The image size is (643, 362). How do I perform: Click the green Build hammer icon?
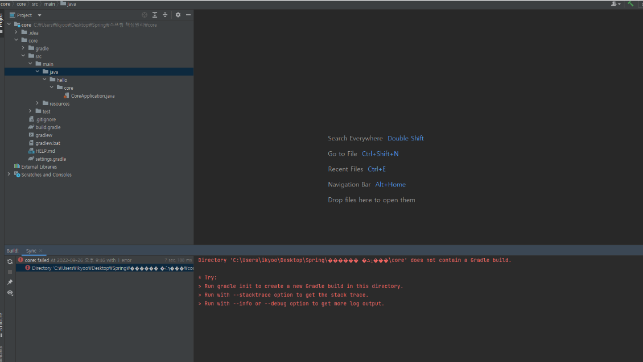(x=630, y=3)
